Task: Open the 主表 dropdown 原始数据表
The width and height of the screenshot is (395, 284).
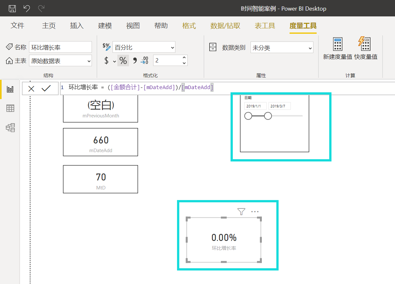Action: [60, 61]
